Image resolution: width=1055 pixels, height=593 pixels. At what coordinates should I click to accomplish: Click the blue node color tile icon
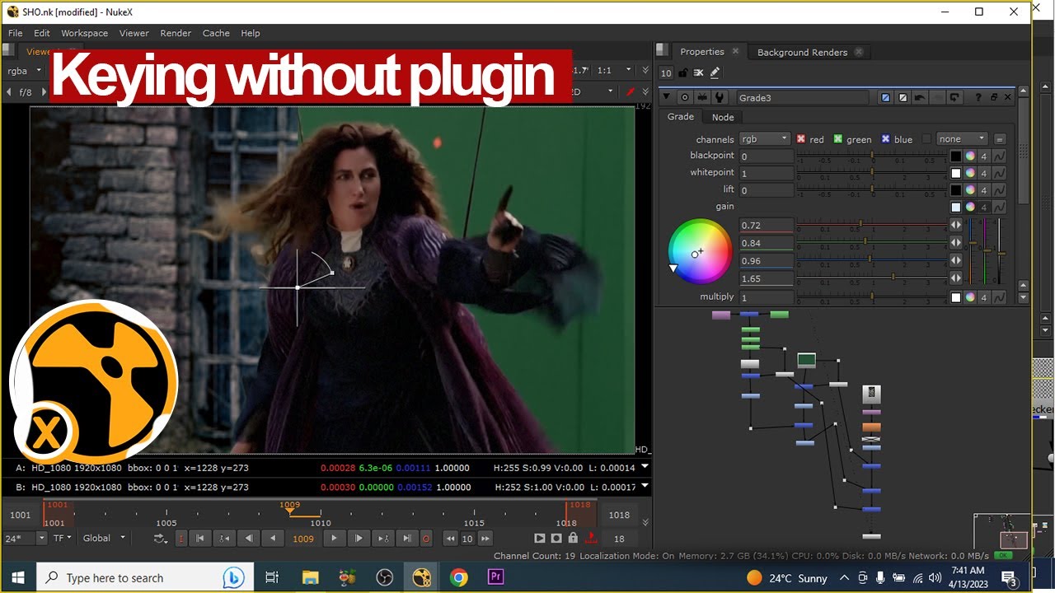(x=885, y=97)
